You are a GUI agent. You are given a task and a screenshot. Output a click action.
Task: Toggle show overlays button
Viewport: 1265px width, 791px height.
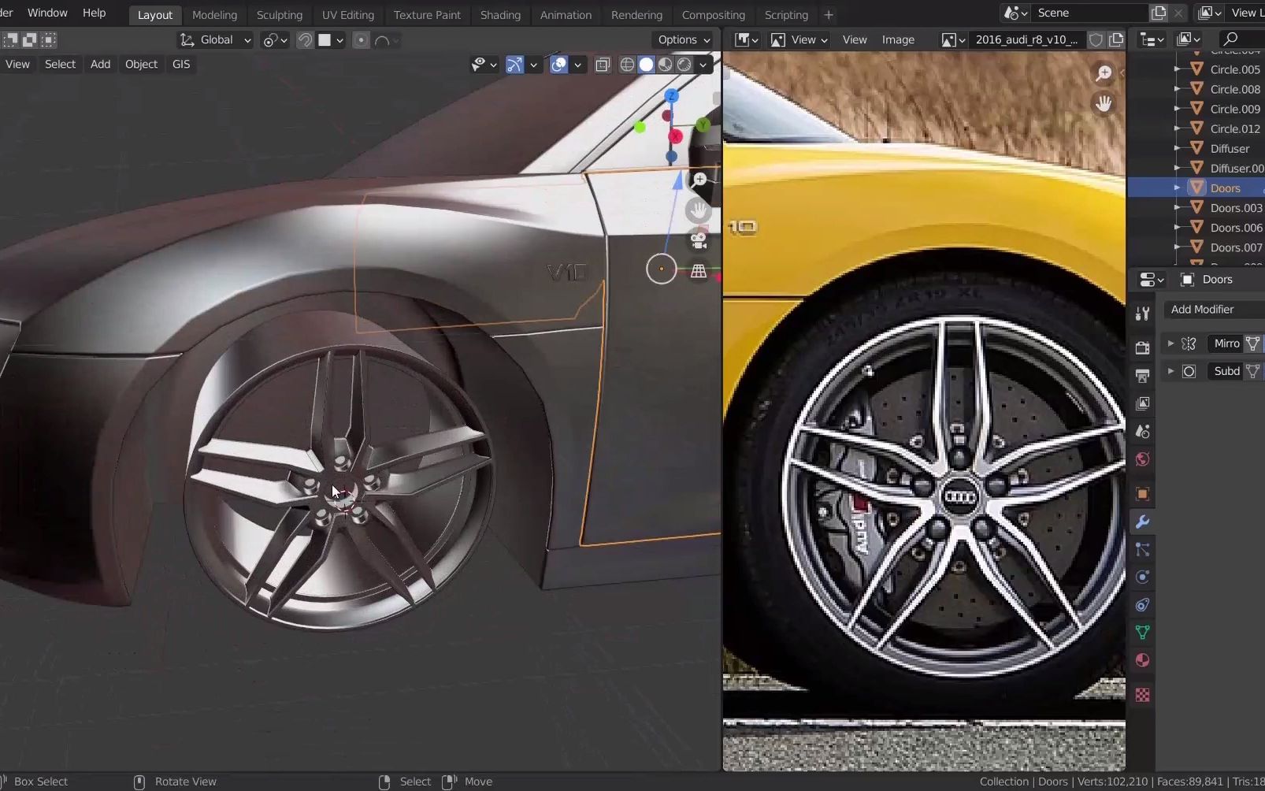(558, 65)
